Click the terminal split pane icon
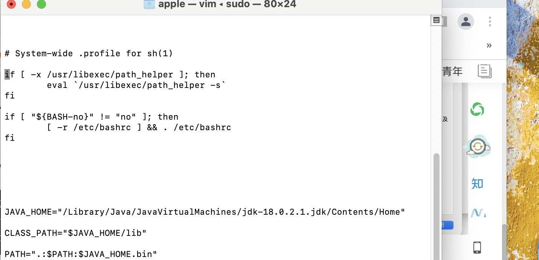 pyautogui.click(x=436, y=20)
